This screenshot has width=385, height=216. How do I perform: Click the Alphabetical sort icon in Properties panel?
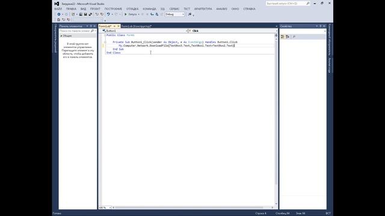(x=288, y=37)
